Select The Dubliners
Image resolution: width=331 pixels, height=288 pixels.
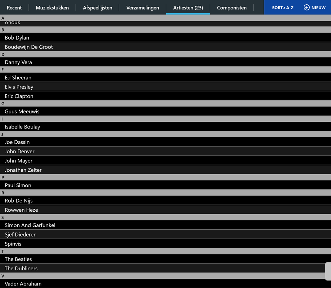tap(165, 268)
